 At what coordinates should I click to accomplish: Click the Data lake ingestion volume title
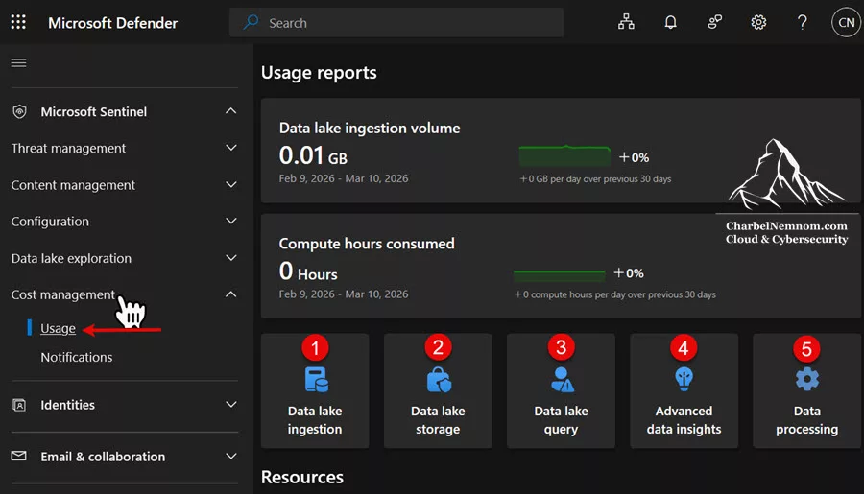[x=370, y=128]
